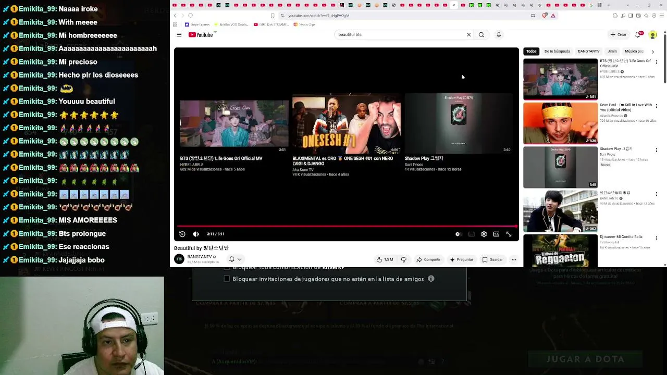Go back with the browser back arrow
667x375 pixels.
tap(176, 16)
